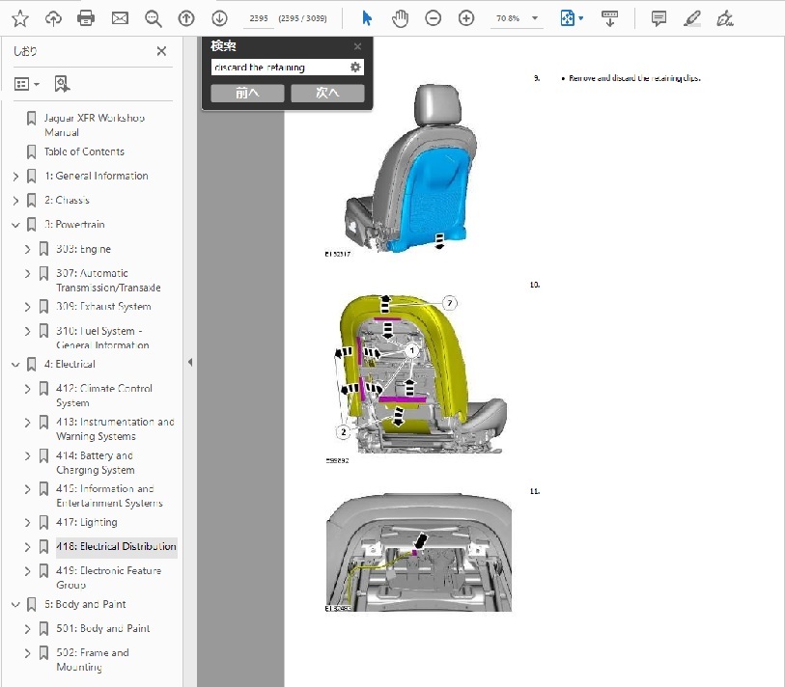Image resolution: width=785 pixels, height=687 pixels.
Task: Open Jaguar XFR Workshop Manual bookmark
Action: (x=94, y=125)
